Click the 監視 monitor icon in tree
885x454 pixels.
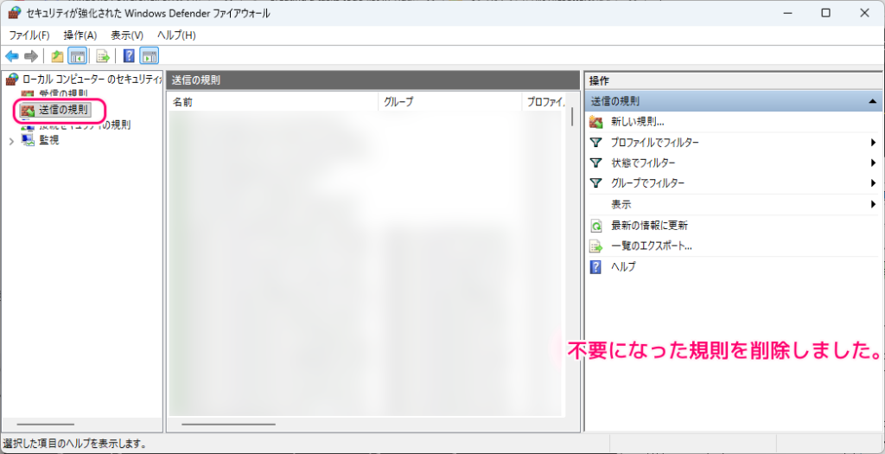[28, 141]
